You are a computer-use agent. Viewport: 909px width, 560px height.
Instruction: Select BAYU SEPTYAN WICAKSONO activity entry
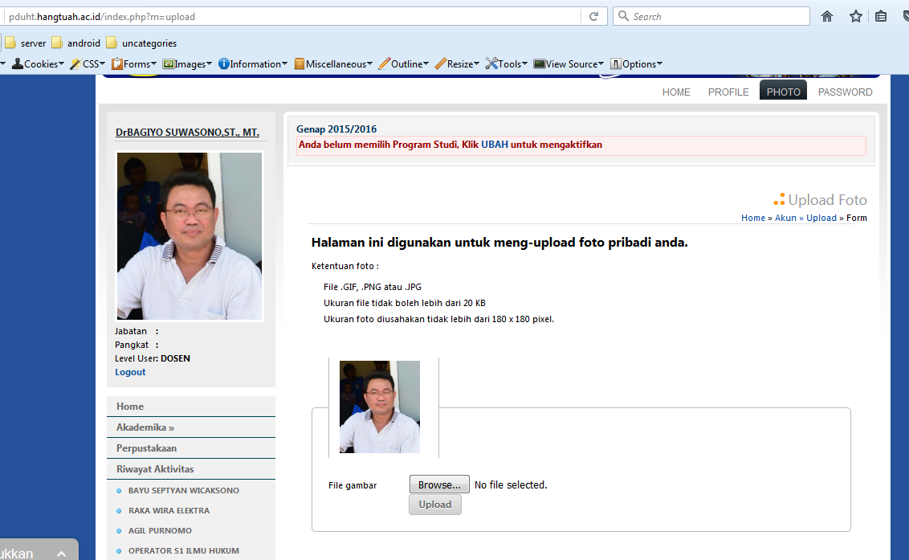point(183,490)
